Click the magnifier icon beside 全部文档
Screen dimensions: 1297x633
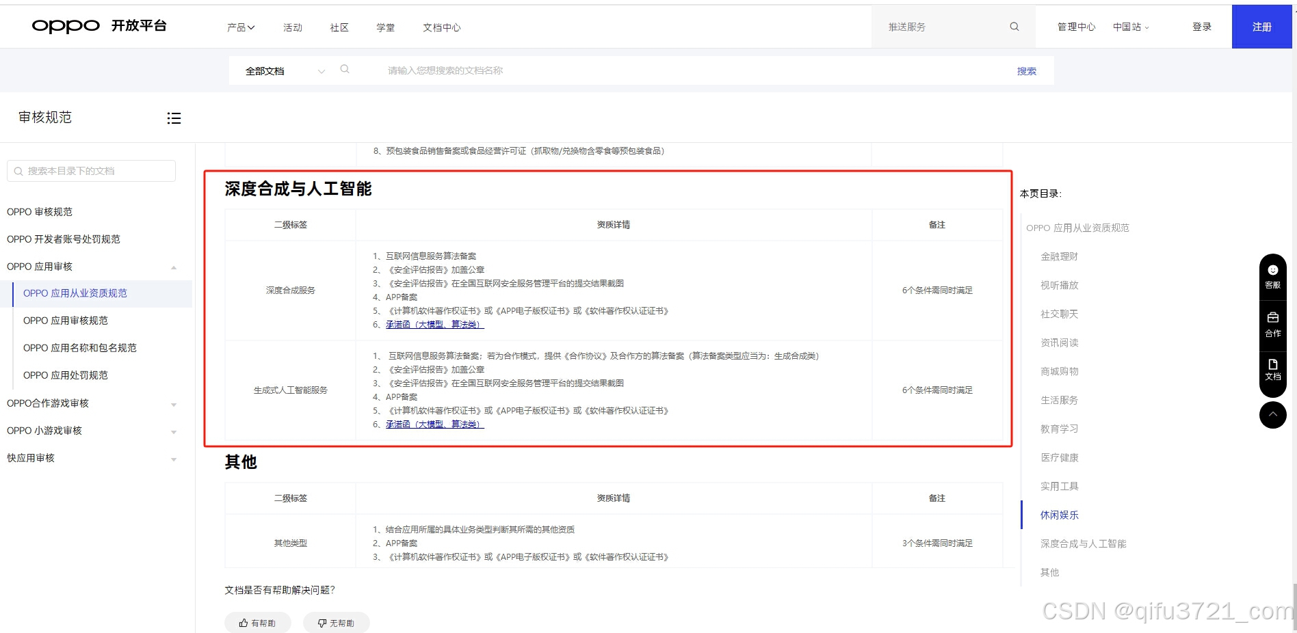click(345, 69)
